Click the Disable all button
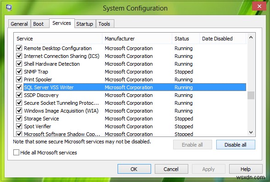The width and height of the screenshot is (270, 182). point(236,145)
